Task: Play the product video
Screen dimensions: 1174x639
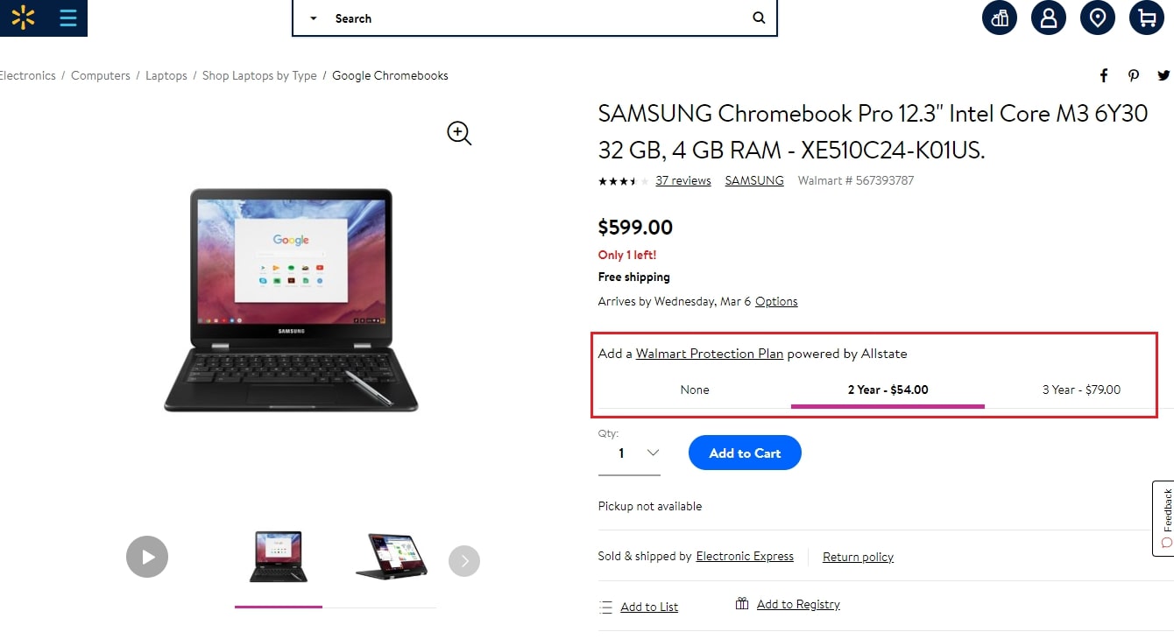Action: tap(147, 557)
